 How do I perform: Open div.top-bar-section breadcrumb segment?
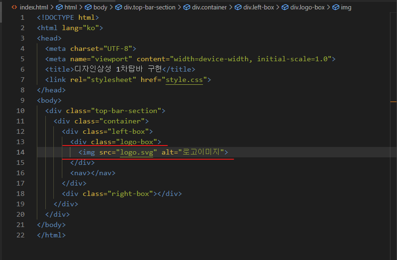(x=149, y=8)
